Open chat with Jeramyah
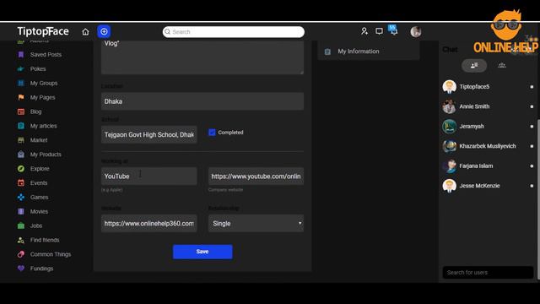This screenshot has height=304, width=540. pos(488,127)
